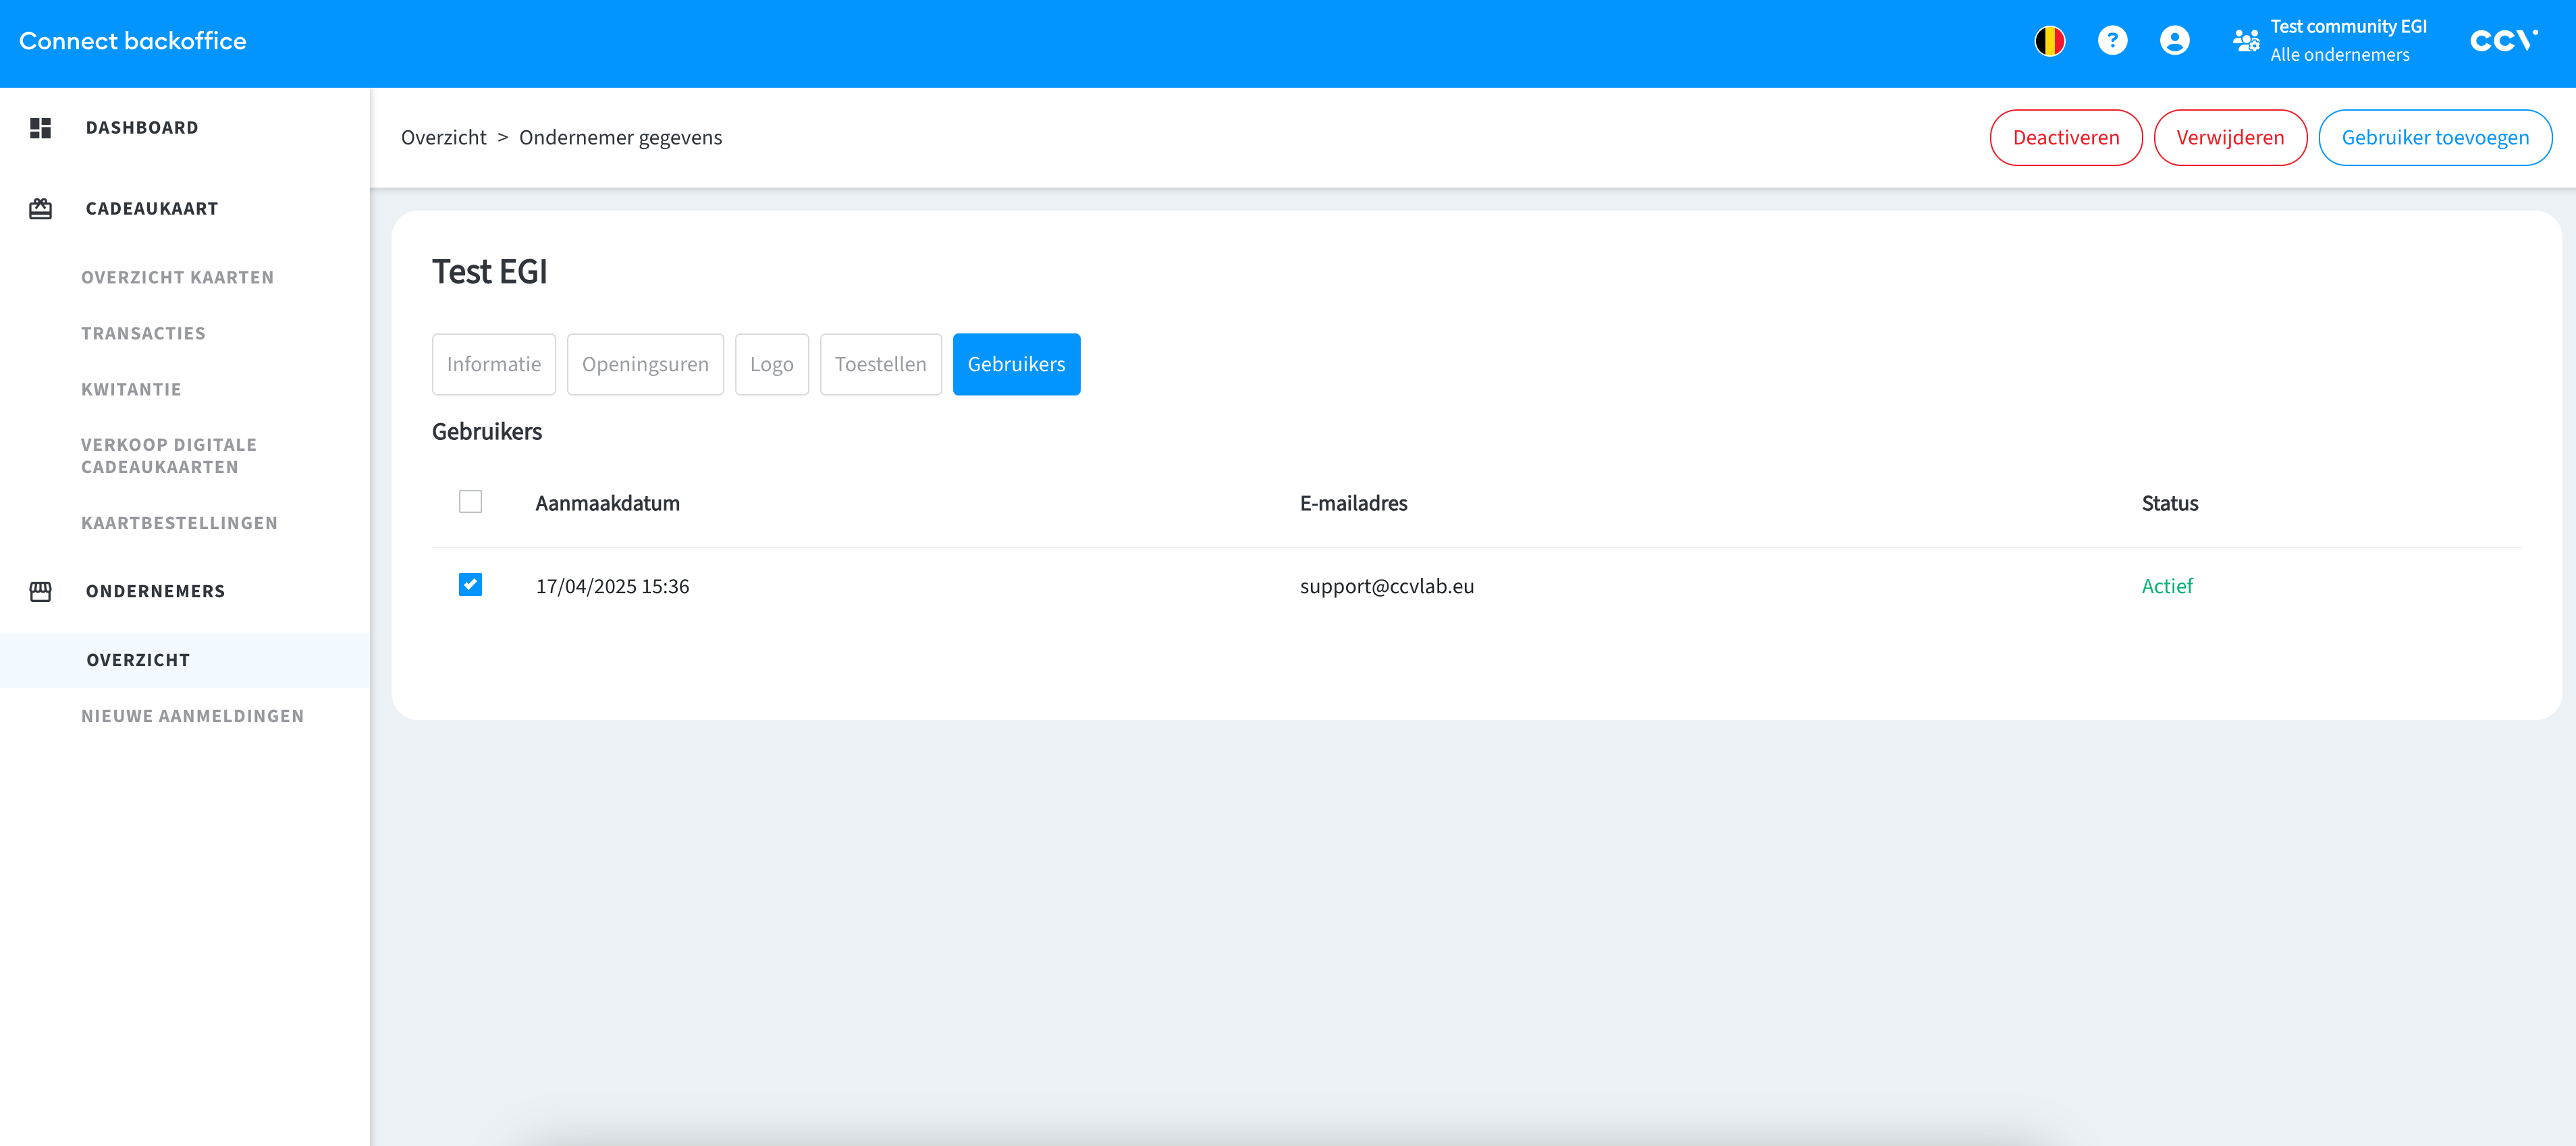
Task: Uncheck the support@ccvlab.eu user checkbox
Action: click(470, 585)
